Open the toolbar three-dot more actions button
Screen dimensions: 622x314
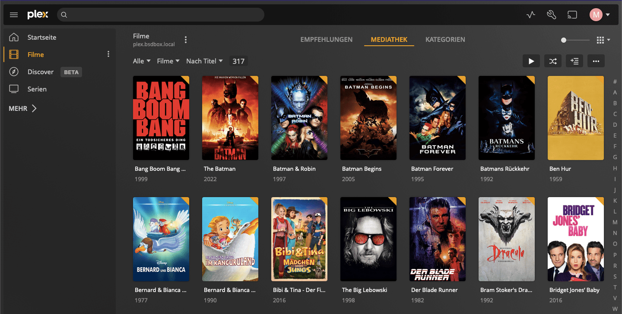click(596, 61)
